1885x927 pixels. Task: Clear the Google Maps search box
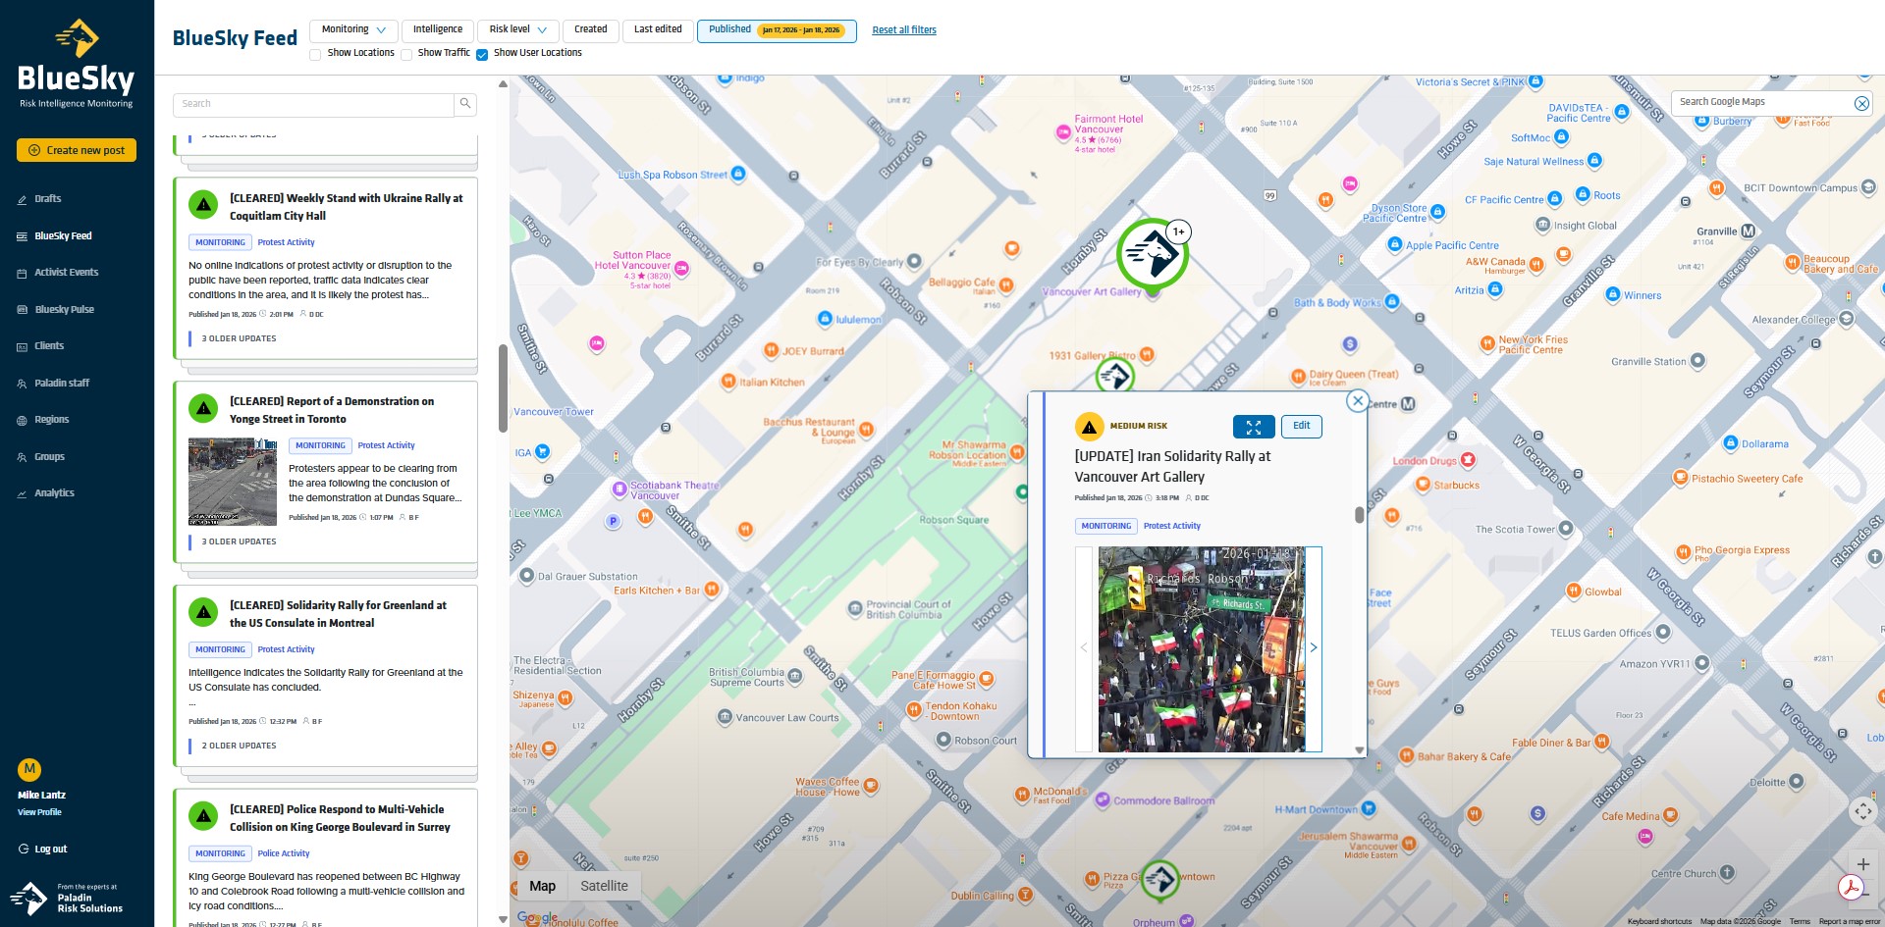tap(1860, 103)
